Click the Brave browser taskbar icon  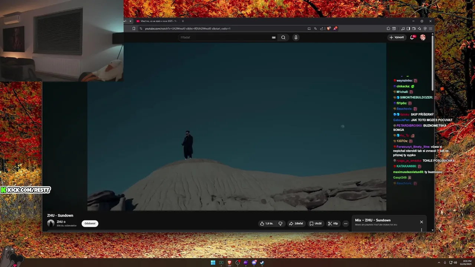(x=229, y=263)
